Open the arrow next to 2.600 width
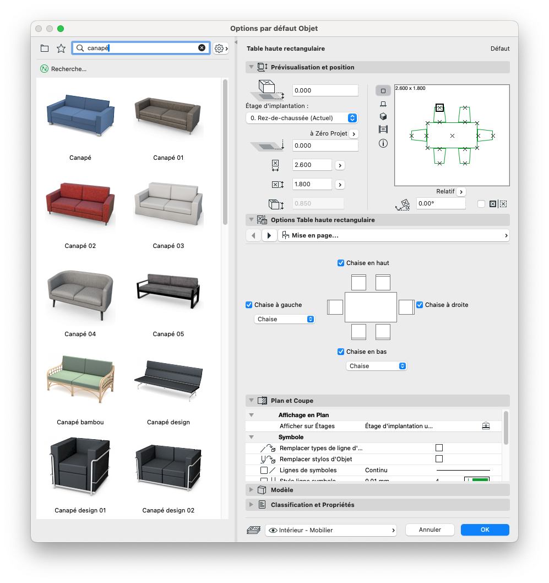Image resolution: width=549 pixels, height=583 pixels. (340, 165)
